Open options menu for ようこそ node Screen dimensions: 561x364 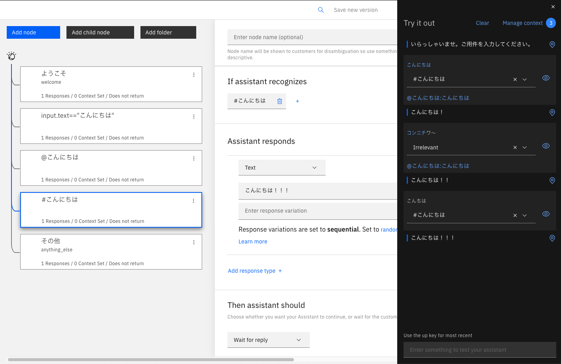[x=194, y=75]
